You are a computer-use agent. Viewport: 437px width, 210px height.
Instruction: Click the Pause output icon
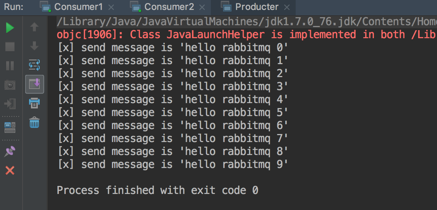coord(10,65)
